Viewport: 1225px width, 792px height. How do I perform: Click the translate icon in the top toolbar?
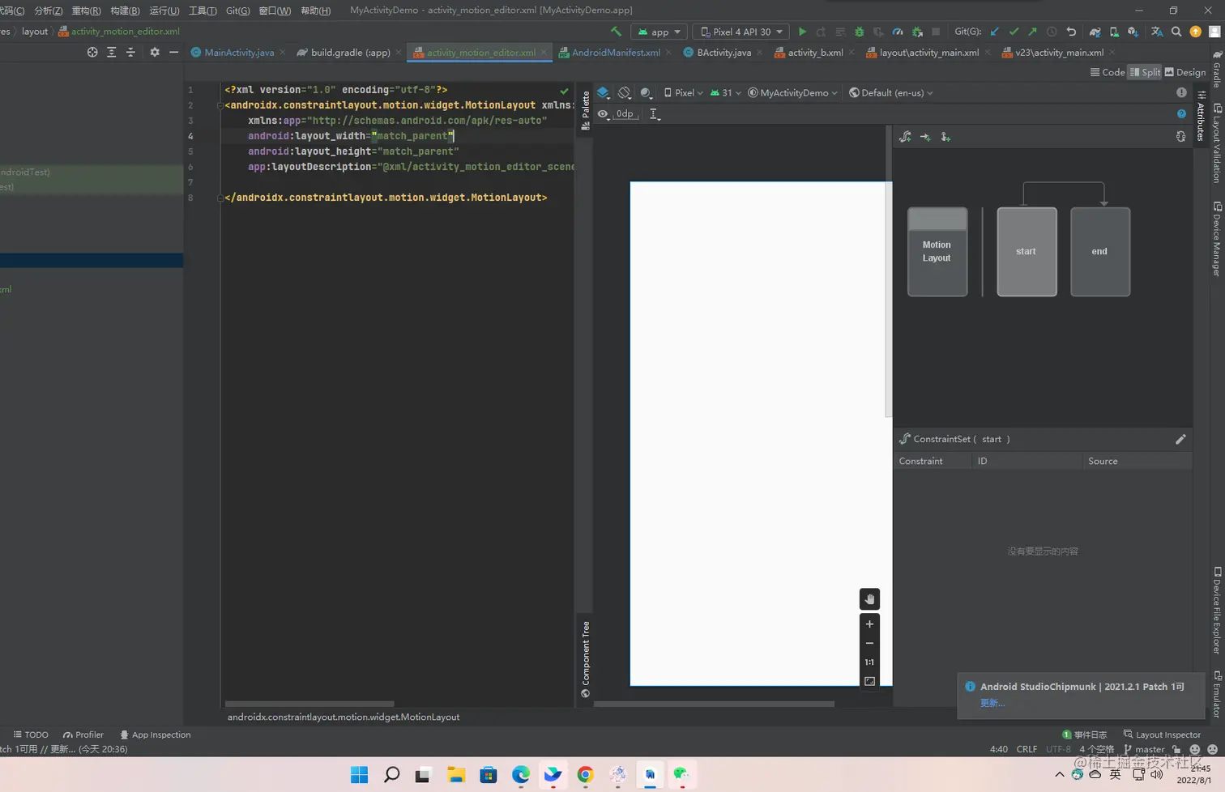[x=1157, y=32]
